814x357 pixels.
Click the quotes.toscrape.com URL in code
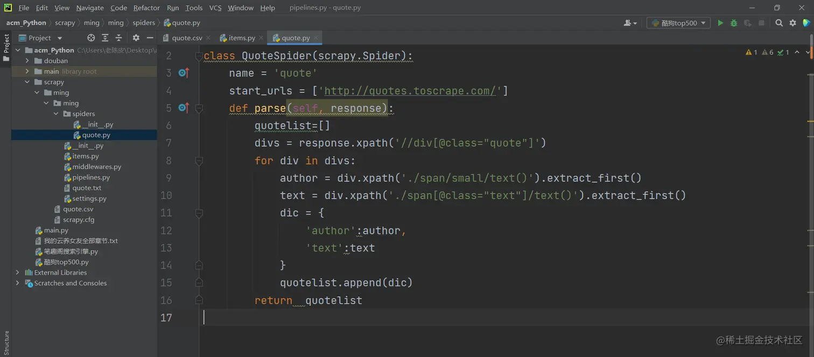[x=410, y=91]
